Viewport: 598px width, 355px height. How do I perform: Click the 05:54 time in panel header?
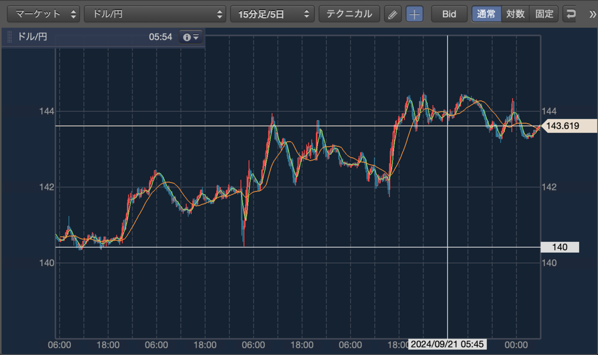tap(160, 37)
